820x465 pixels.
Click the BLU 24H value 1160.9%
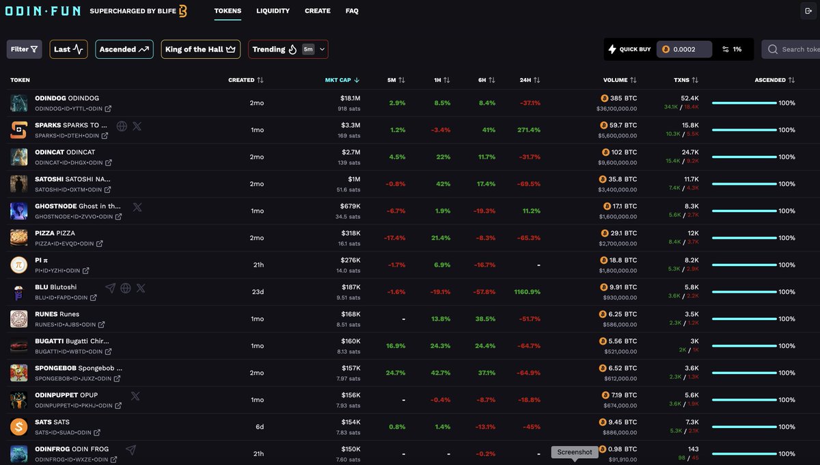[x=526, y=292]
